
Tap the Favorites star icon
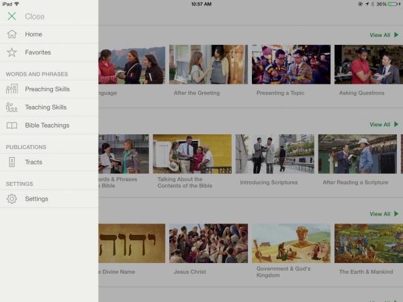tap(11, 52)
